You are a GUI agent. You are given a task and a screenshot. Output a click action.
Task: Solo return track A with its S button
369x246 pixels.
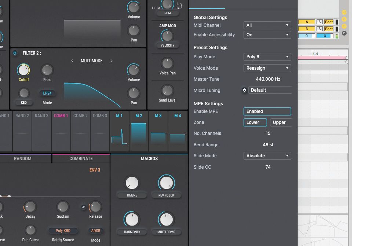[320, 22]
